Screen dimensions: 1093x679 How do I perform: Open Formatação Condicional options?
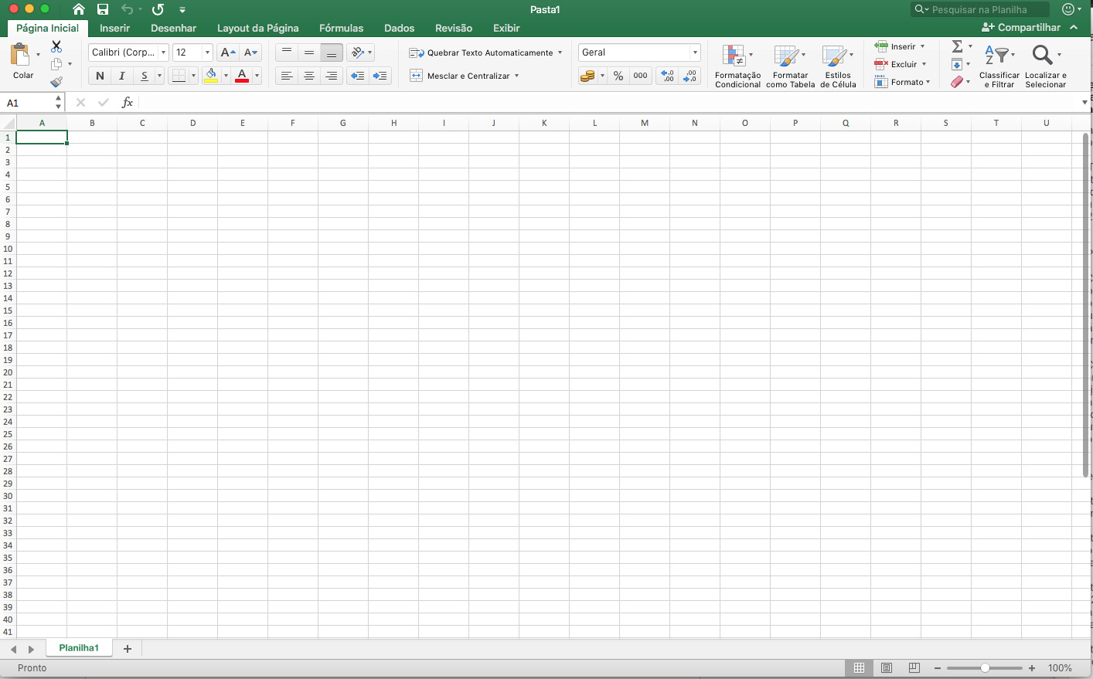737,66
